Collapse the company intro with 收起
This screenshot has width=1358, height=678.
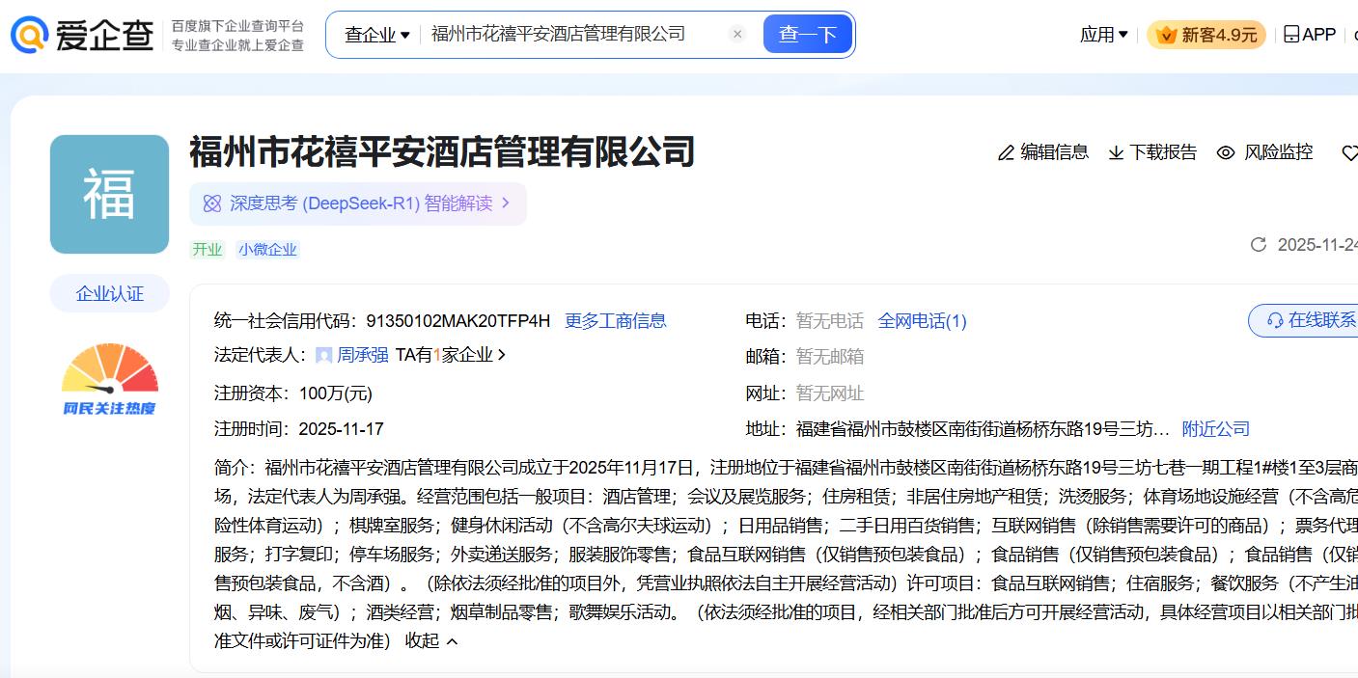click(x=430, y=640)
